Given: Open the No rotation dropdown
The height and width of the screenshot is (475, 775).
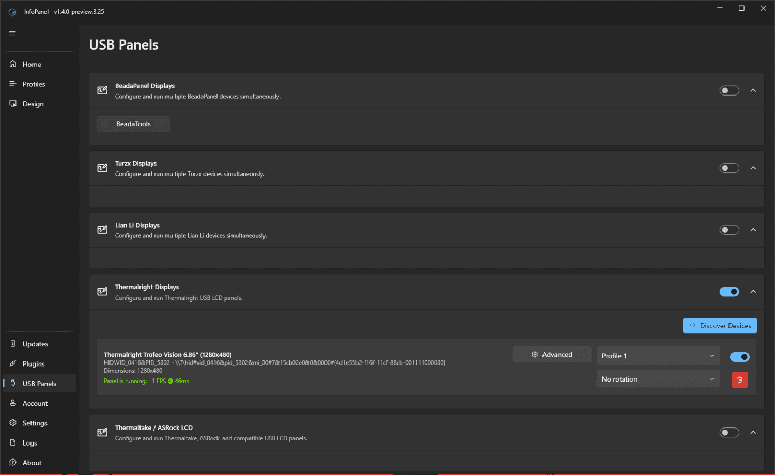Looking at the screenshot, I should [658, 379].
